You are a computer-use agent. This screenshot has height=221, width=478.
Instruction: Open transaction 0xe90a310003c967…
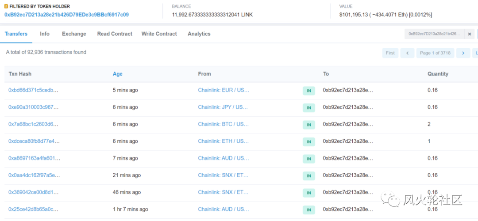[33, 107]
